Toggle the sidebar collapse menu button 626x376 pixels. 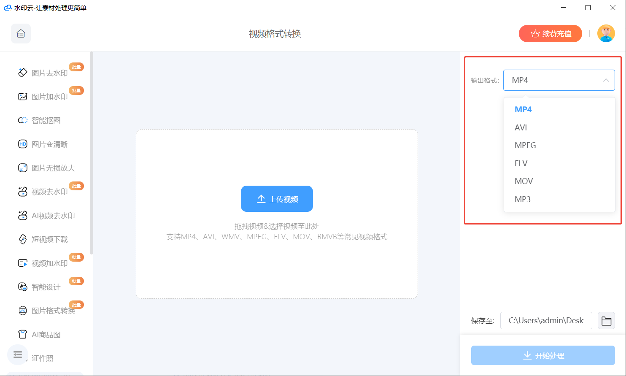coord(18,354)
